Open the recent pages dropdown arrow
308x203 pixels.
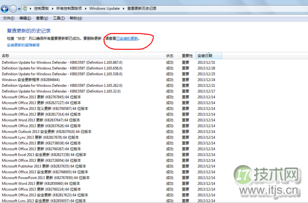click(x=19, y=9)
